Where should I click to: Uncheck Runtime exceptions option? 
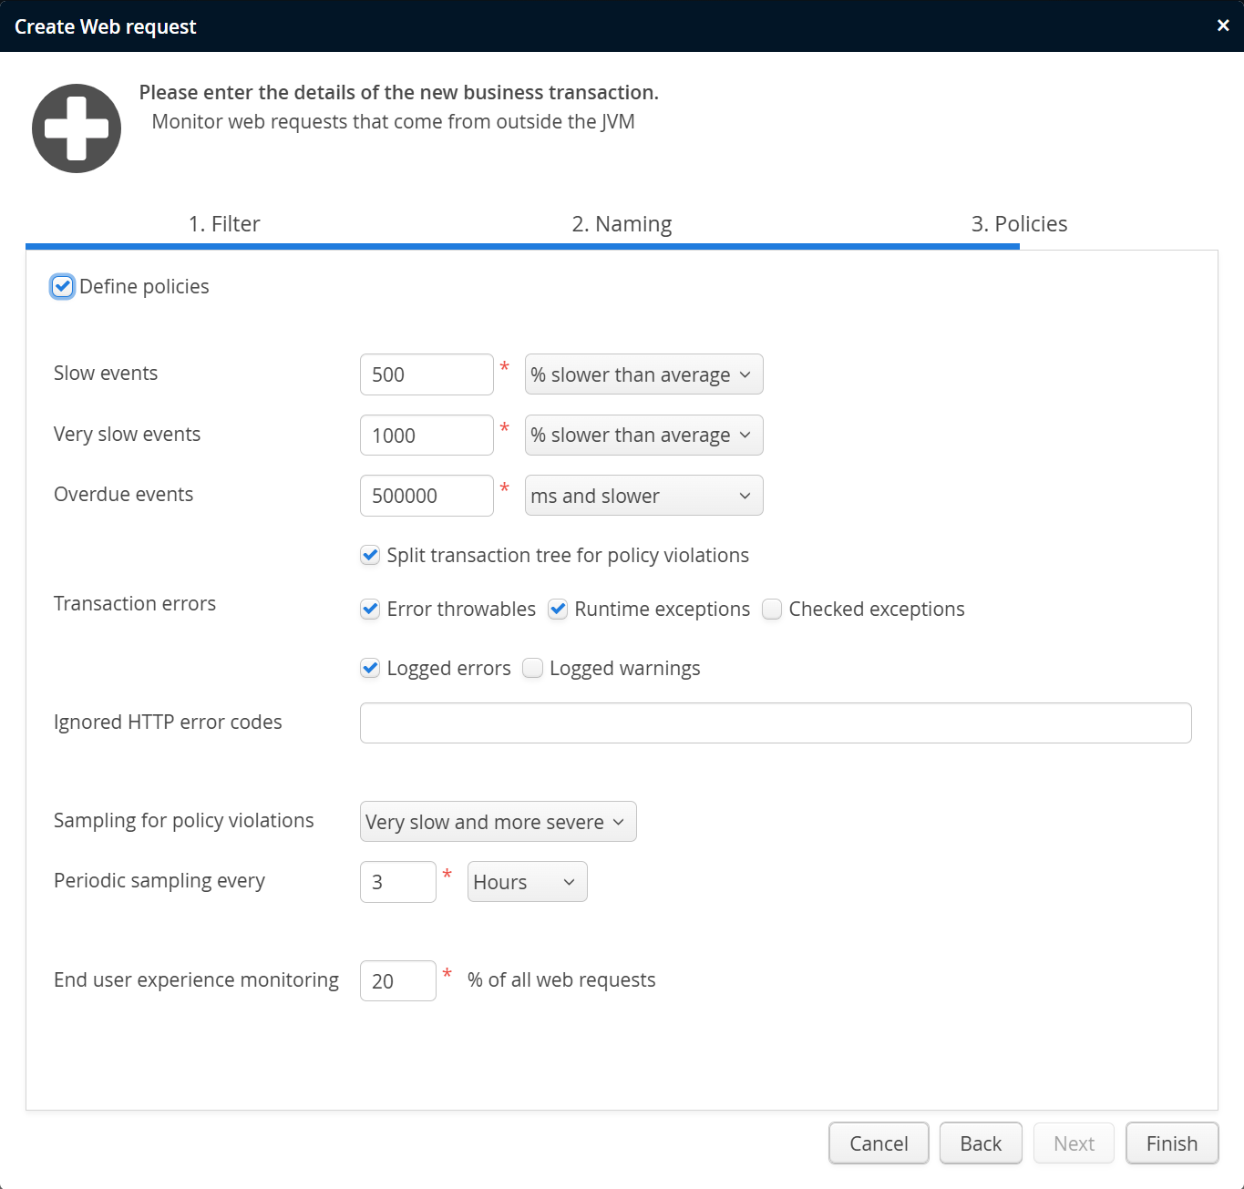coord(558,610)
